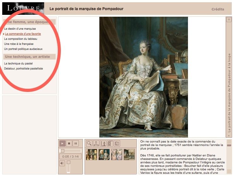This screenshot has width=234, height=176.
Task: Click the "Une femme, une époque" heading
Action: [x=29, y=22]
